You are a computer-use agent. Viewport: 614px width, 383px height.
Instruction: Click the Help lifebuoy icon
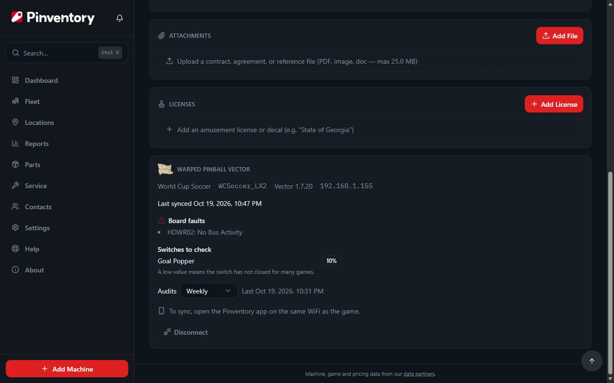(15, 249)
